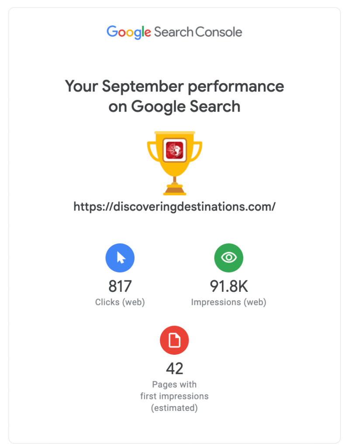Open the discoveringdestinations.com URL link
The height and width of the screenshot is (448, 352).
[x=175, y=207]
